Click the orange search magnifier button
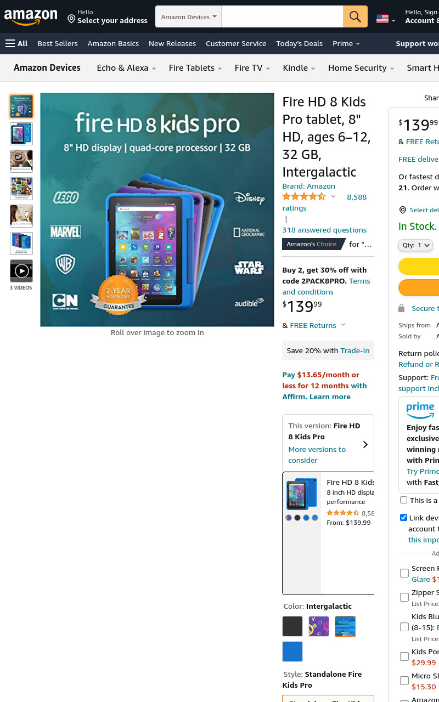439x702 pixels. 355,16
